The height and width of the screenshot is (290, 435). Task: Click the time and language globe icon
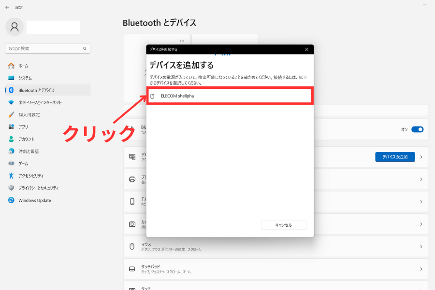tap(11, 151)
